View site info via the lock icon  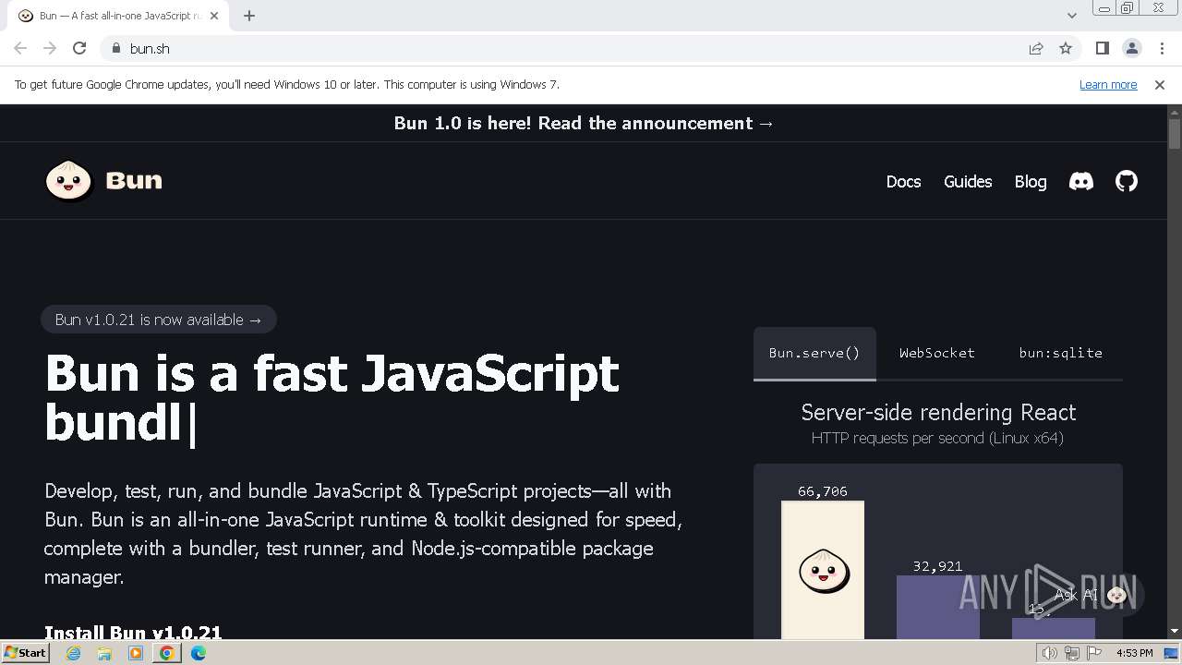(x=115, y=48)
